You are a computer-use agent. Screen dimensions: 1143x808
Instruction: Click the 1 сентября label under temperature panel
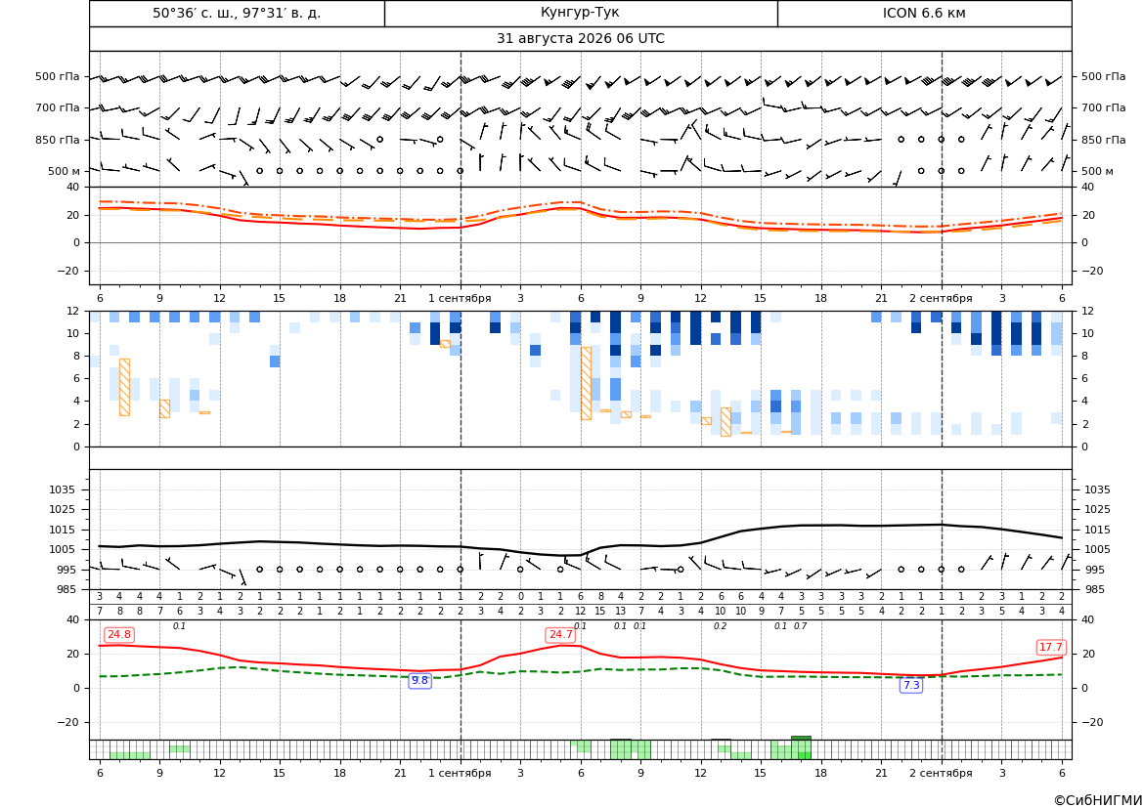pyautogui.click(x=460, y=298)
